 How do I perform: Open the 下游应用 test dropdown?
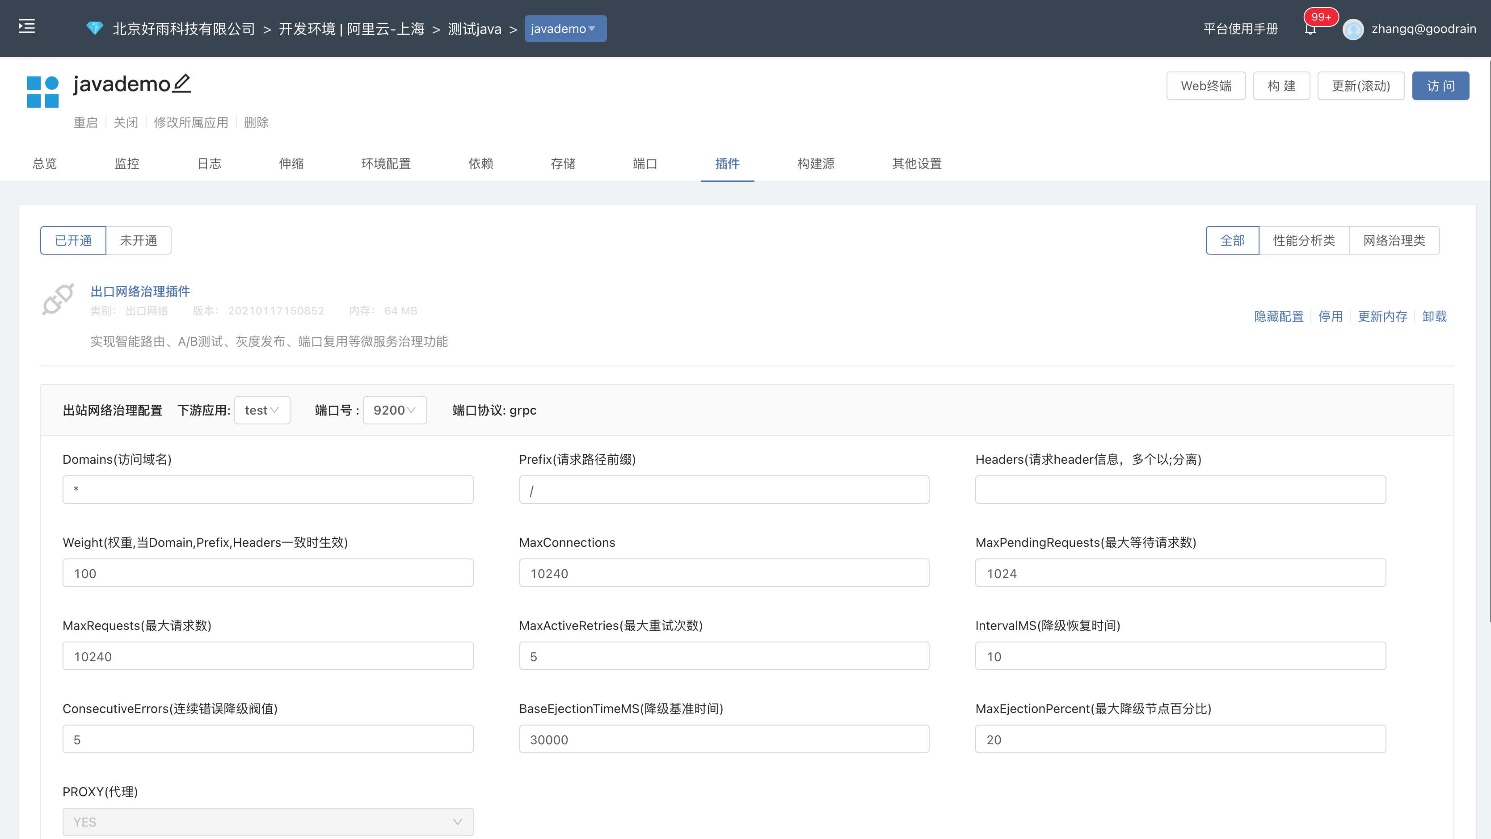(x=261, y=410)
